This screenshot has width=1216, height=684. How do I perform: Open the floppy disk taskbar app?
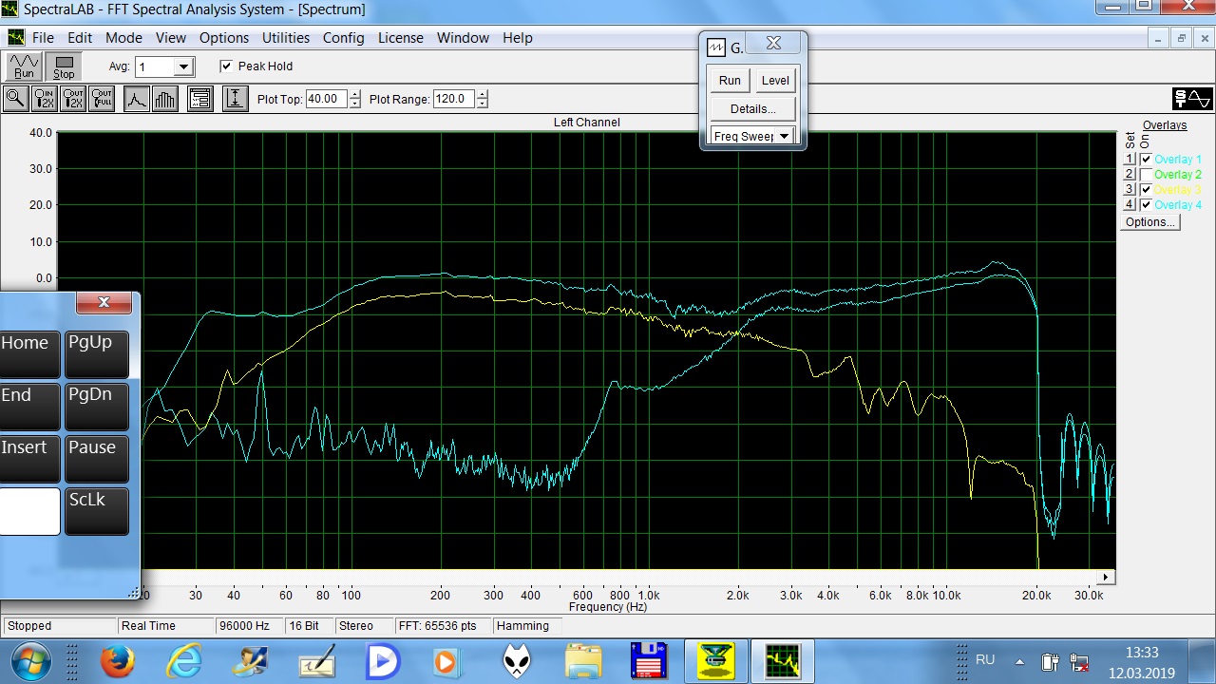pyautogui.click(x=583, y=661)
